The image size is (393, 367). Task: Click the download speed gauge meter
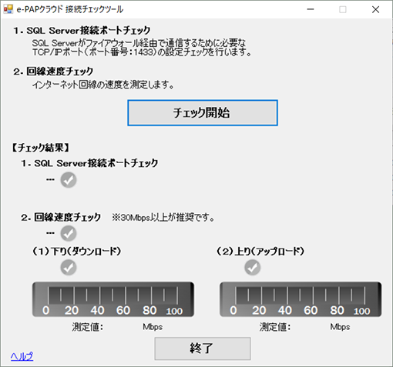tap(113, 299)
